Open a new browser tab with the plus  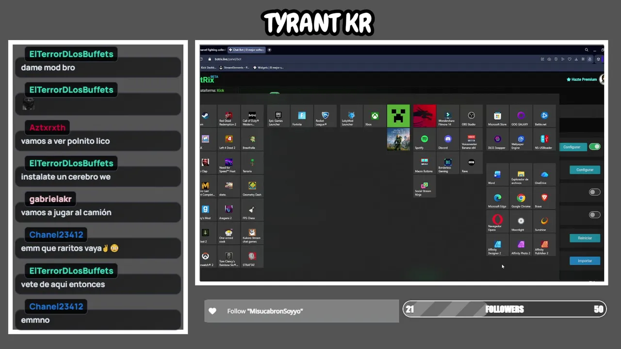pyautogui.click(x=270, y=50)
